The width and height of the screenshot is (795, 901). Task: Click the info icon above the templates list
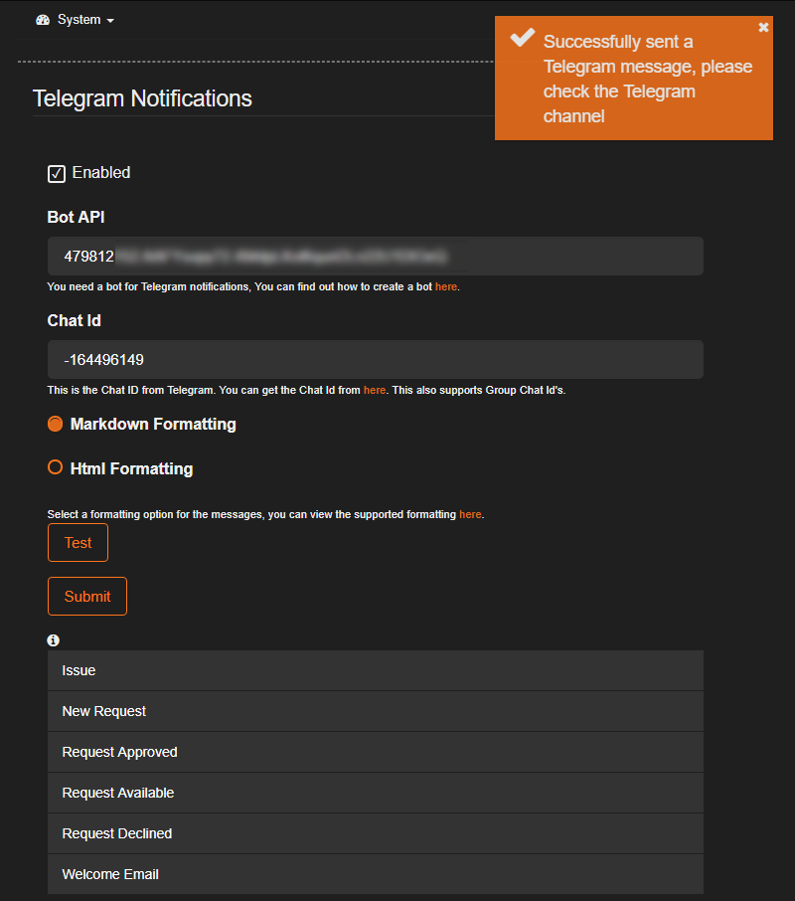point(54,640)
